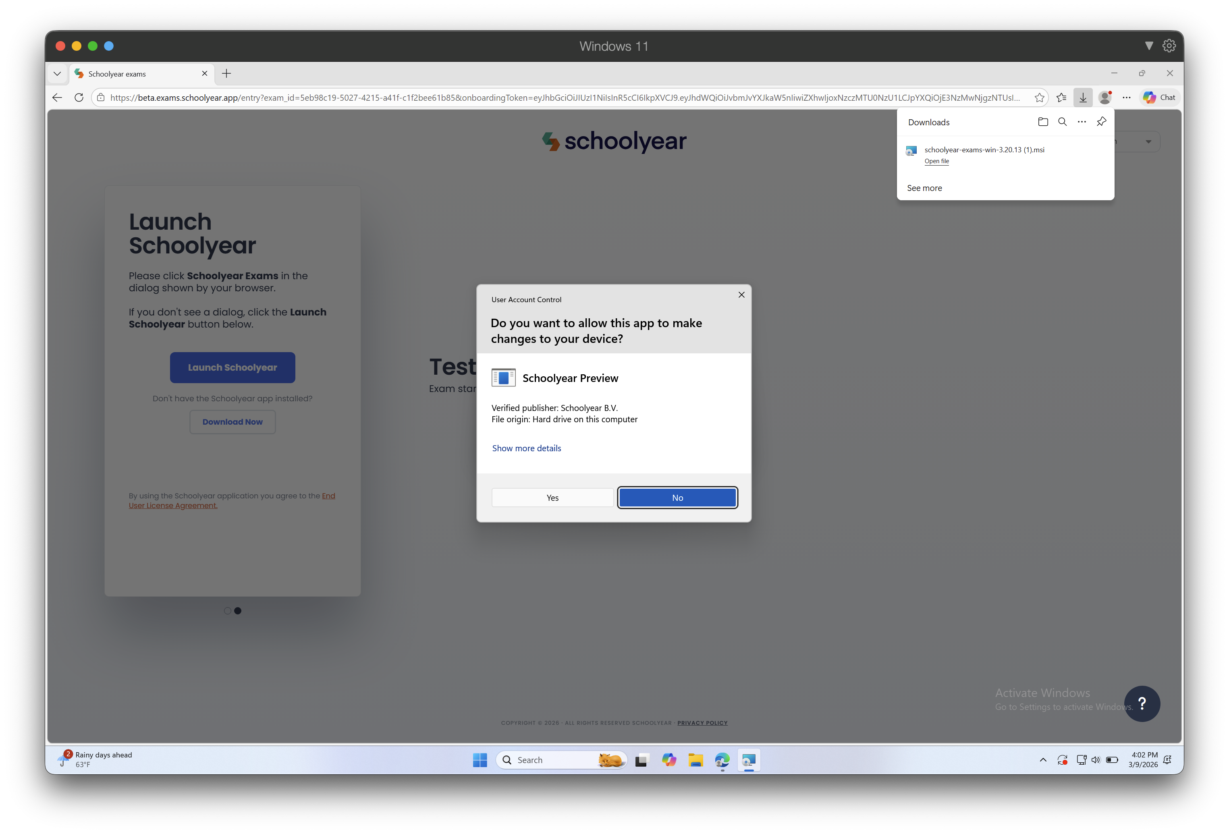
Task: Refresh the Schoolyear exams page
Action: [79, 98]
